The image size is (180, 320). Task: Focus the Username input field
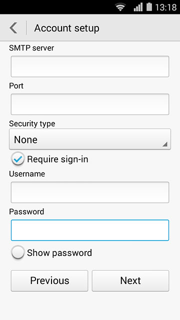[90, 192]
